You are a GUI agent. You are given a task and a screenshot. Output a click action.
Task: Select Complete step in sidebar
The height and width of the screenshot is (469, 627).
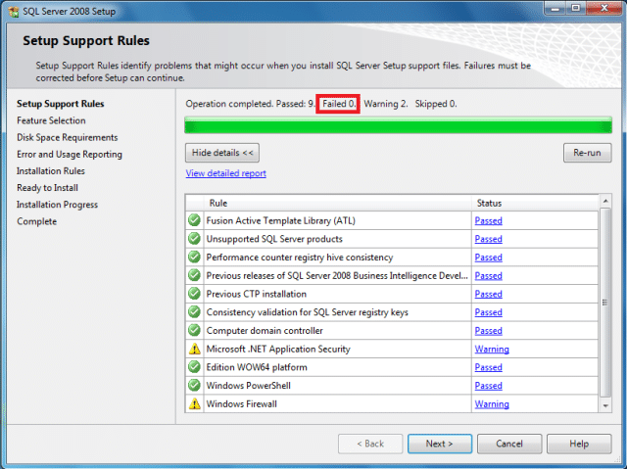coord(37,221)
